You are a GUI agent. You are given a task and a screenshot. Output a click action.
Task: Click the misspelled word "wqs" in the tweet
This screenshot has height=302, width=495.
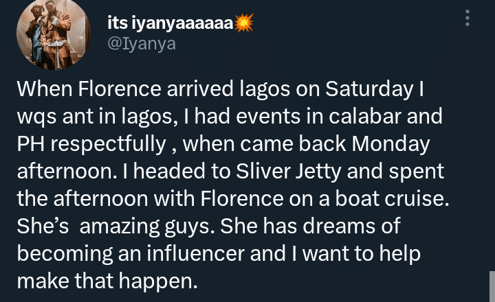tap(34, 117)
